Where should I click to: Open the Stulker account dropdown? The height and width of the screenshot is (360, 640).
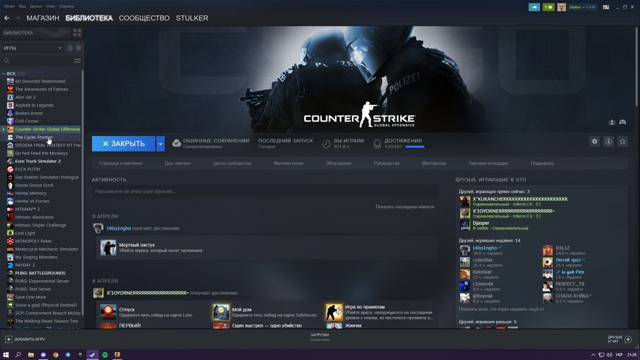(x=582, y=7)
